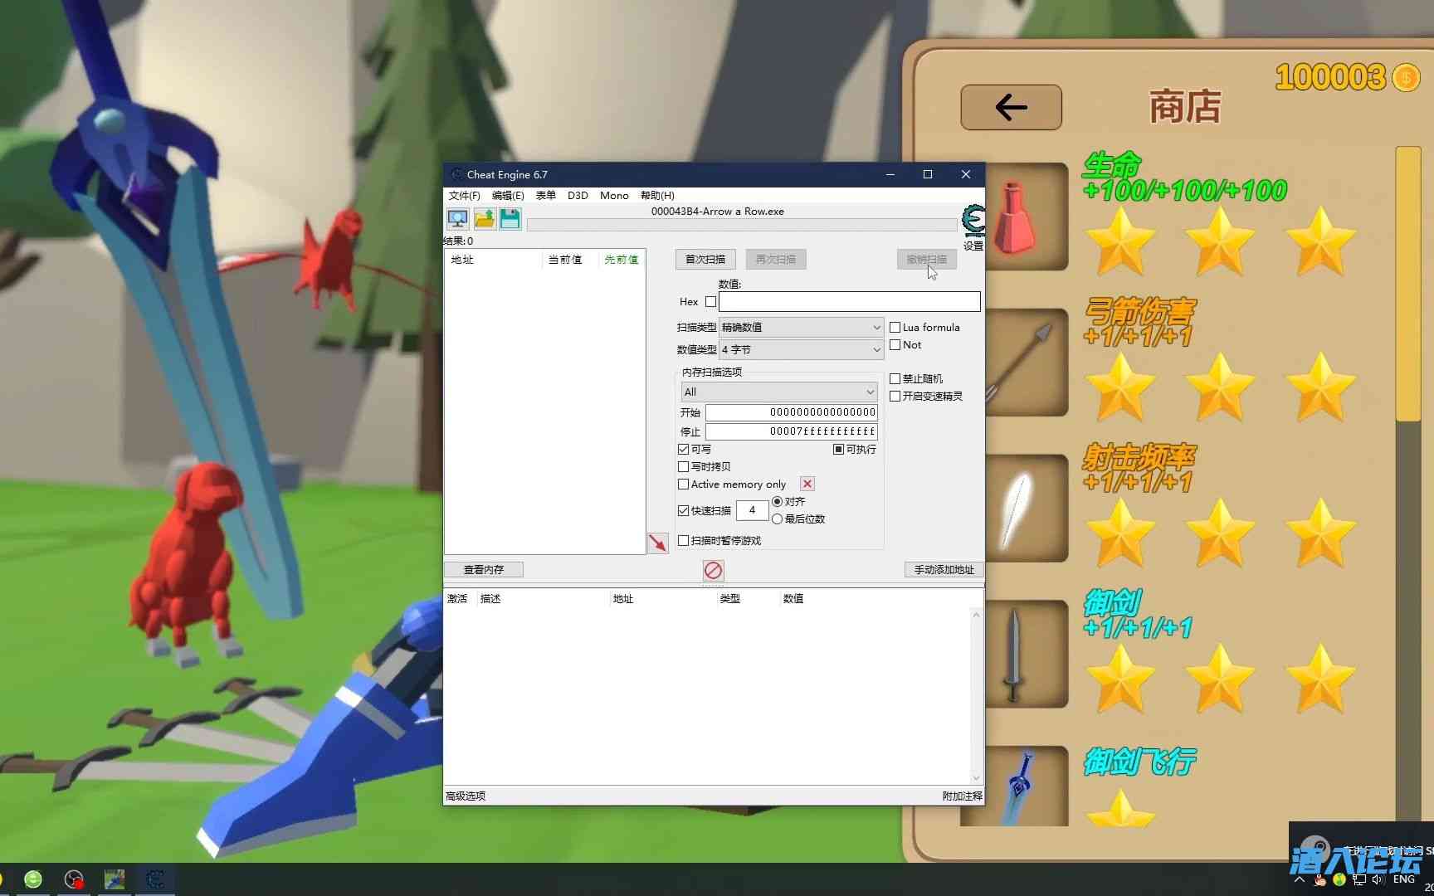Open the 文件(F) menu
The image size is (1434, 896).
pyautogui.click(x=464, y=196)
